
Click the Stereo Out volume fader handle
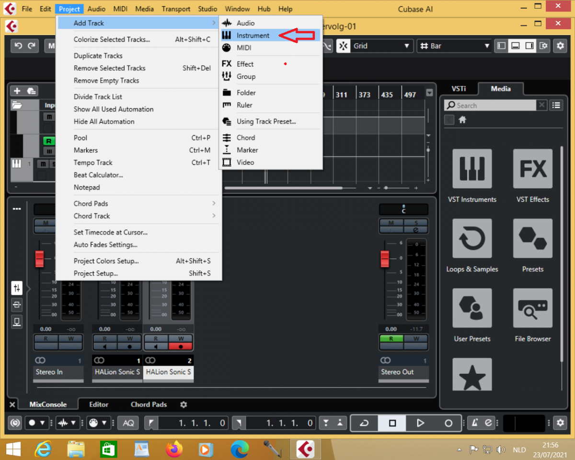tap(385, 259)
